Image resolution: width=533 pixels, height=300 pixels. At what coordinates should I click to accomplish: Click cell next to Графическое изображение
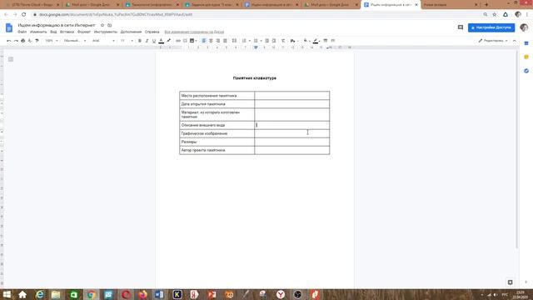(292, 133)
